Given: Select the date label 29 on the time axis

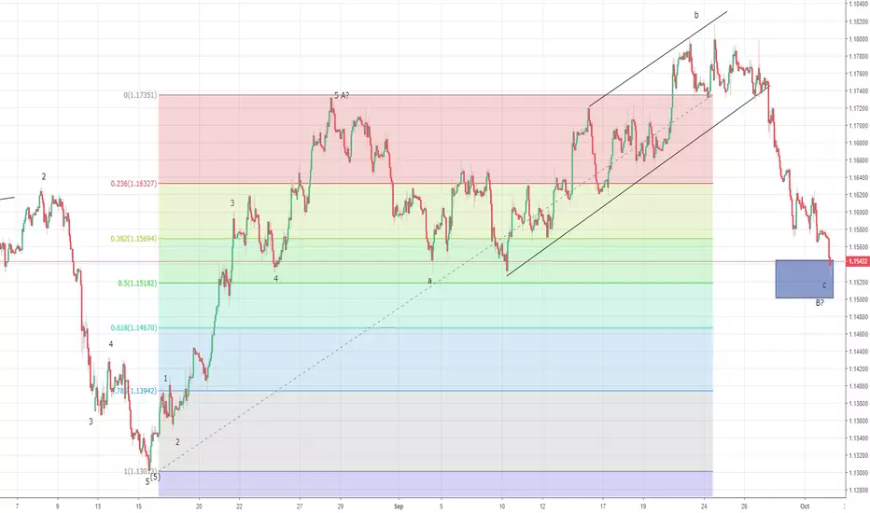Looking at the screenshot, I should coord(340,506).
